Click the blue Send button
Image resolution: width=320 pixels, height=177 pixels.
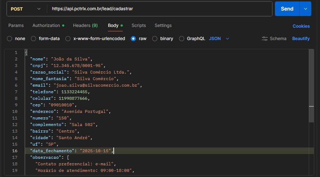287,9
